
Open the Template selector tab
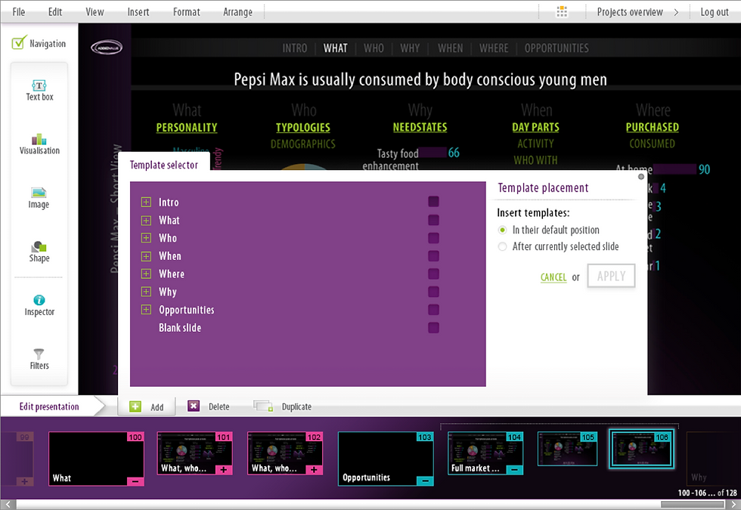(x=163, y=165)
